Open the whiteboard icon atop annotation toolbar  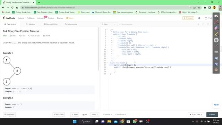(x=216, y=16)
